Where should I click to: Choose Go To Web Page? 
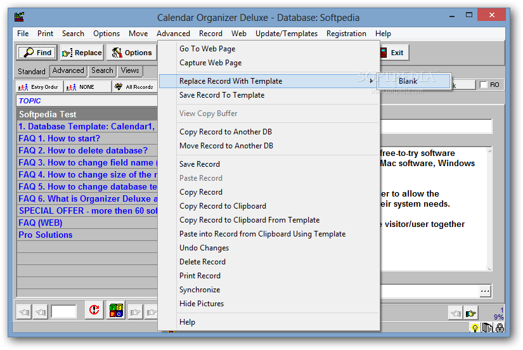269,49
